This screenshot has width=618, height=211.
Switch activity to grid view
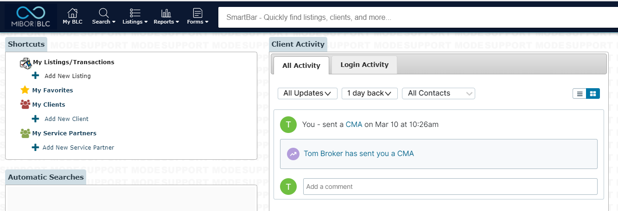click(593, 94)
